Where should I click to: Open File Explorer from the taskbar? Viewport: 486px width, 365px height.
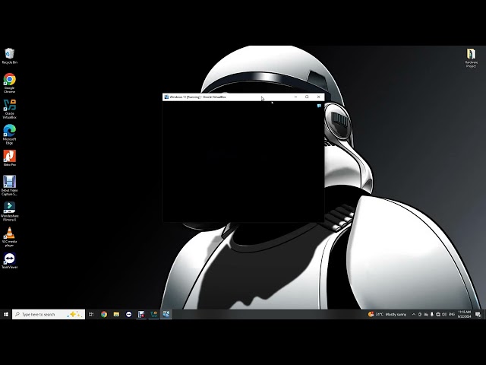[116, 314]
